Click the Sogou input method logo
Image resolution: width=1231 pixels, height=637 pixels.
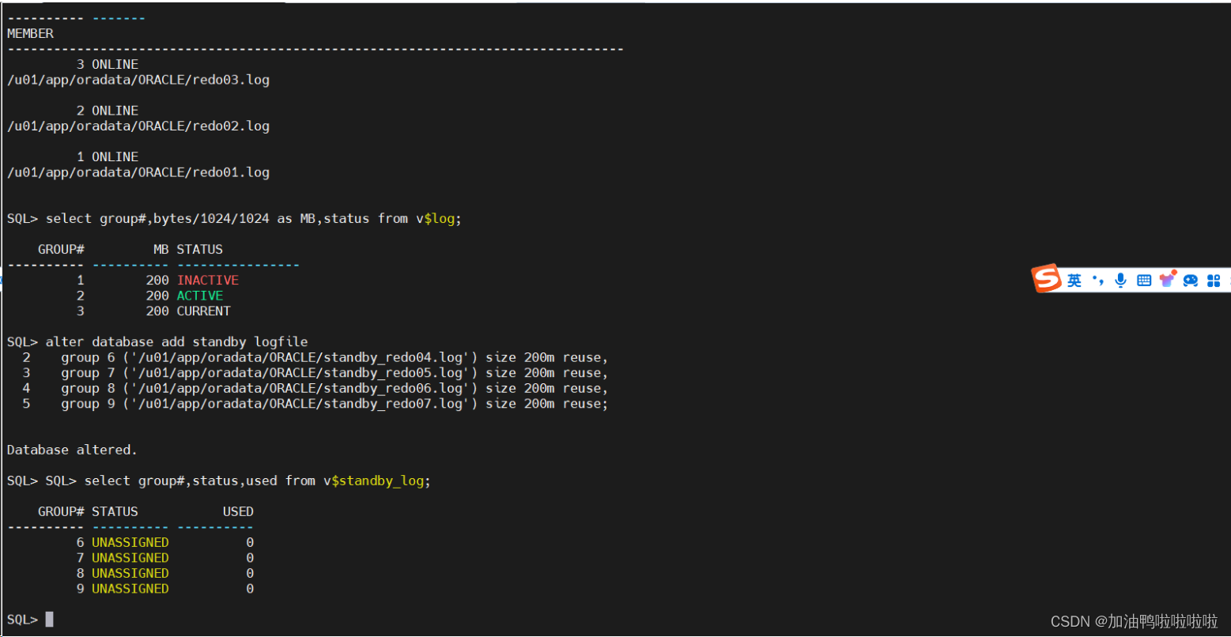click(x=1047, y=279)
